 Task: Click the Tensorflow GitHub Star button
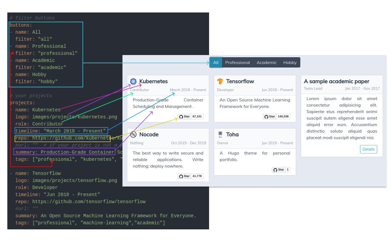[x=270, y=117]
